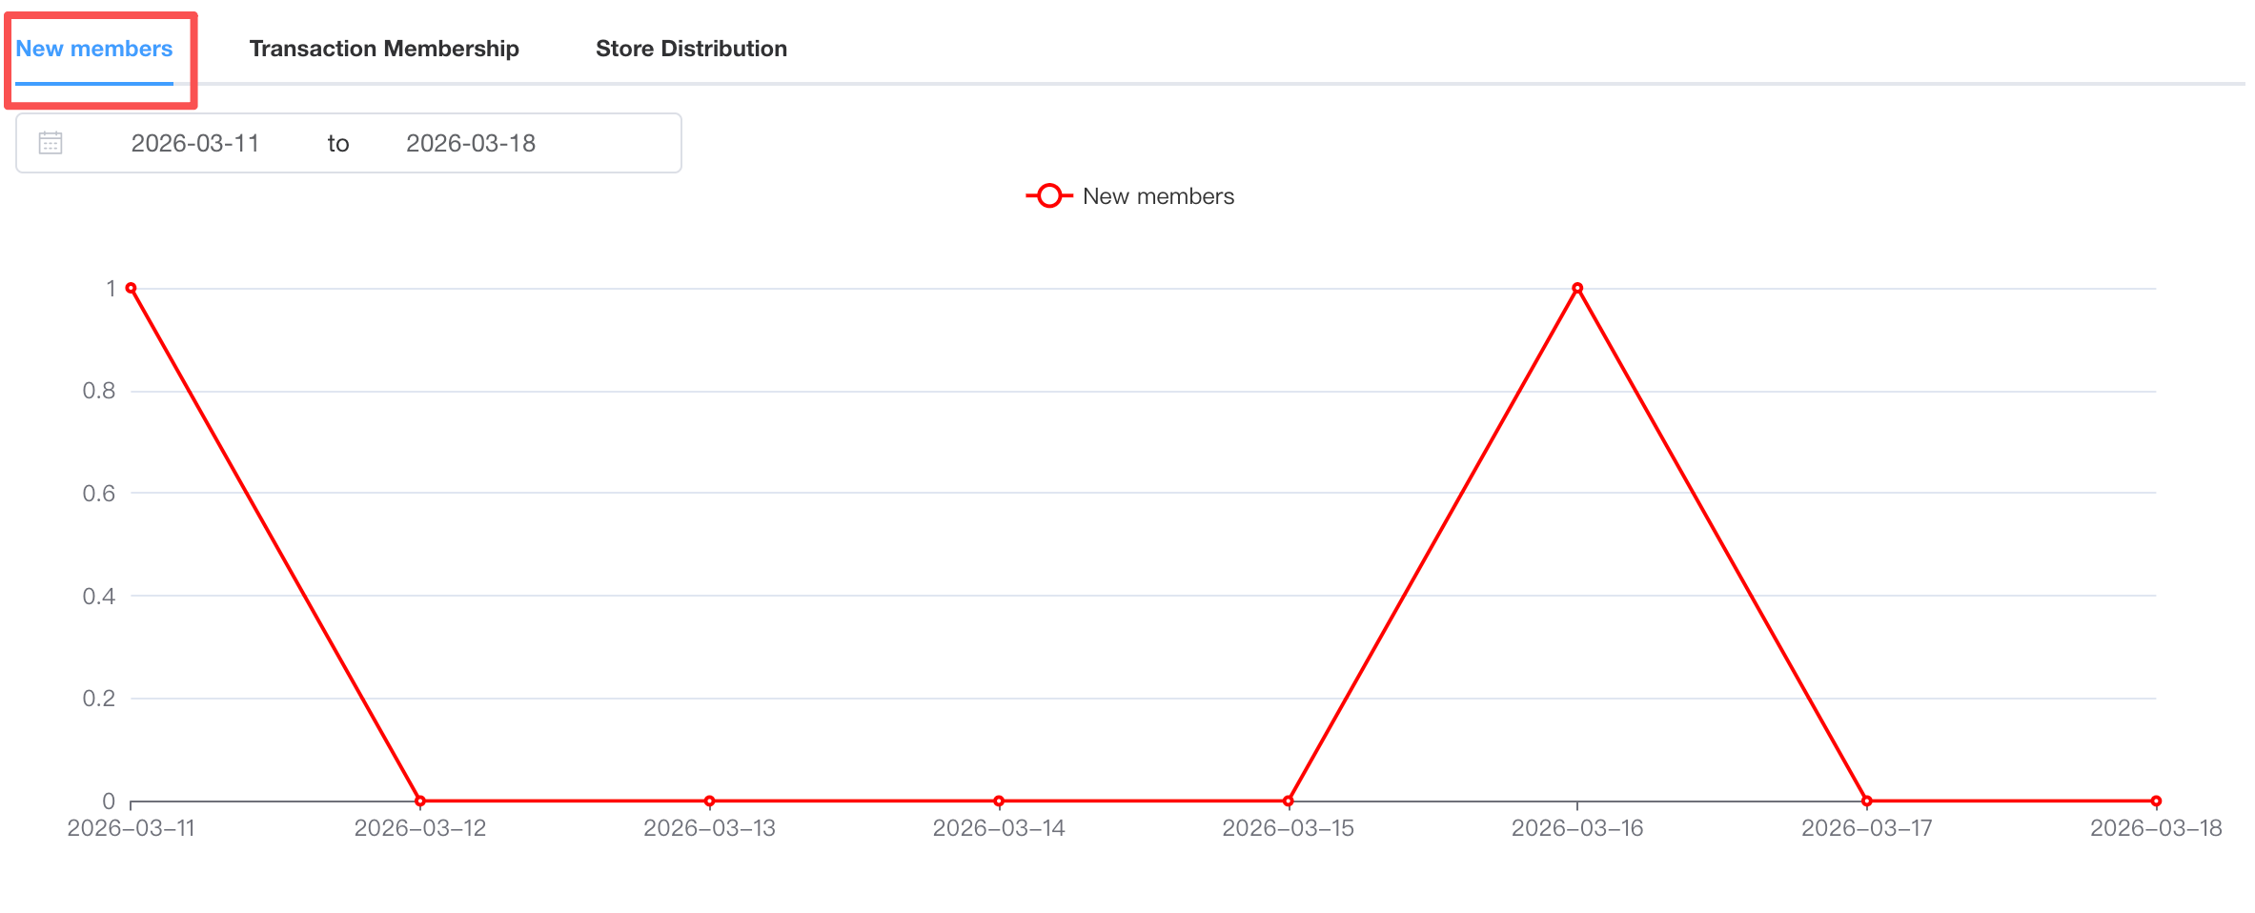The width and height of the screenshot is (2255, 913).
Task: Click the end date field 2026-03-18
Action: click(471, 143)
